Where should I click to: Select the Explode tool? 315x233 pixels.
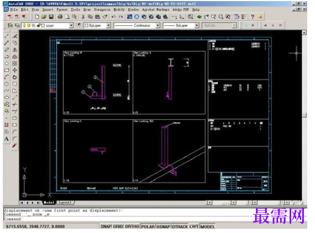coord(14,145)
